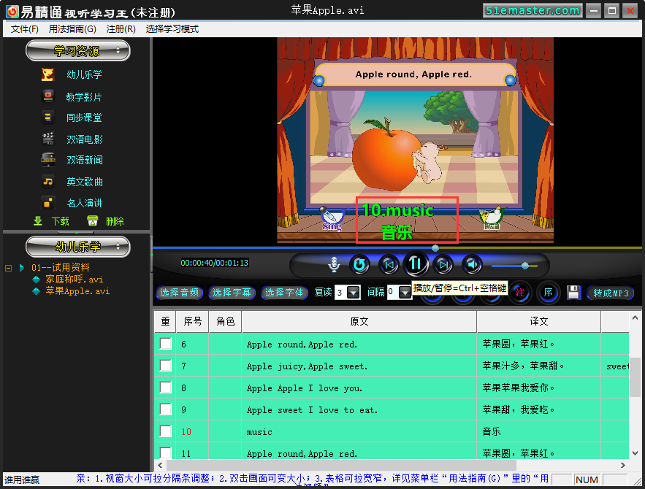Click the volume slider handle
Viewport: 645px width, 489px height.
525,266
